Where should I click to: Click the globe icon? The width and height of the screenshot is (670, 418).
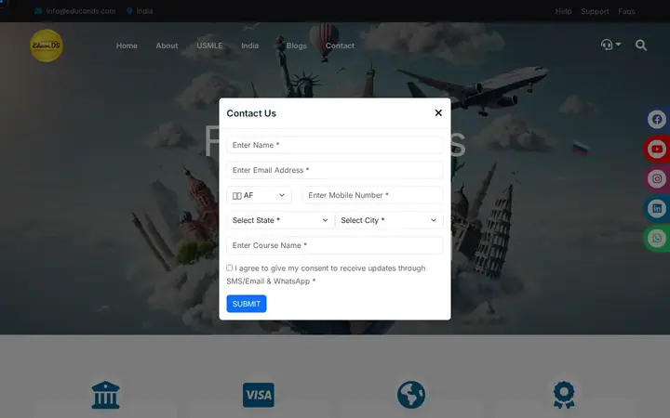tap(411, 395)
